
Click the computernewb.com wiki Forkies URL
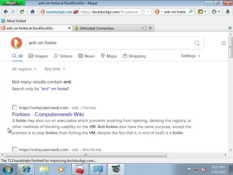pyautogui.click(x=57, y=108)
